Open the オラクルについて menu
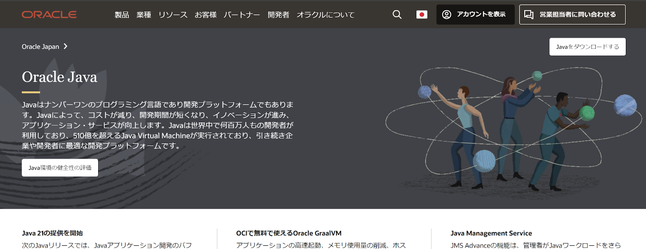Screen dimensions: 646x249 coord(325,15)
